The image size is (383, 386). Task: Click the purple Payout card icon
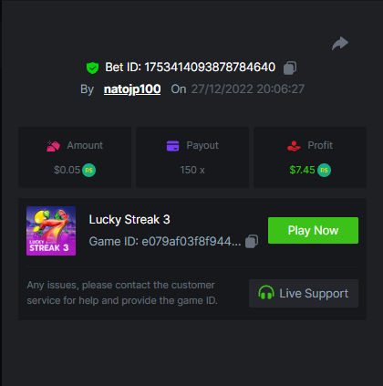coord(172,146)
